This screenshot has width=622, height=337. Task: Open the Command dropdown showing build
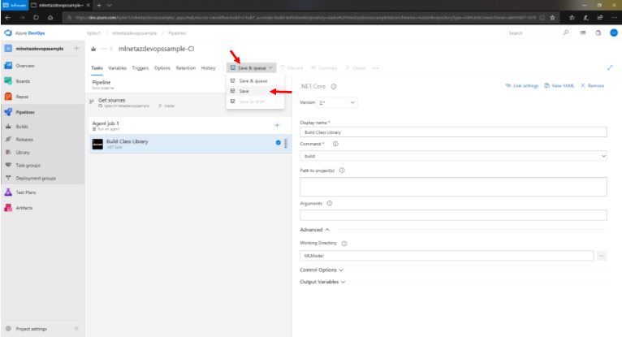click(453, 155)
